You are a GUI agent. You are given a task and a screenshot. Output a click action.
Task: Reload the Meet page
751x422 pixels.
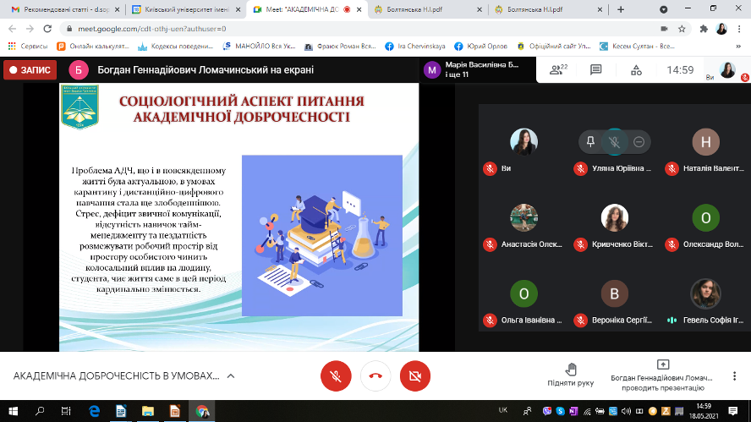(47, 29)
